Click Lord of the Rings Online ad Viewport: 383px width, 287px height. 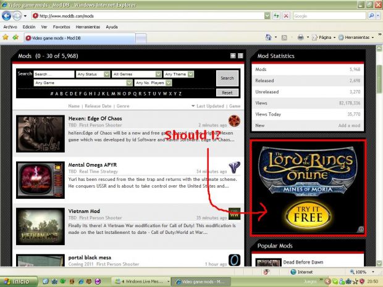(x=308, y=188)
